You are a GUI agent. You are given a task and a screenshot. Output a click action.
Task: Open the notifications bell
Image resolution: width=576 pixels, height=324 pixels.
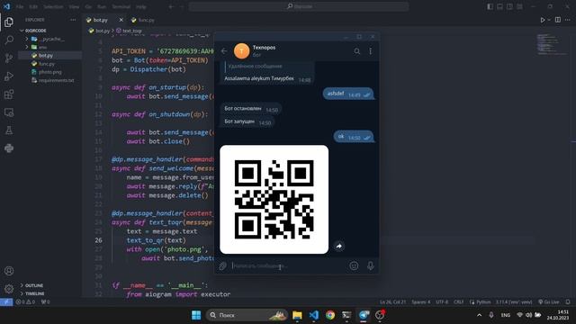568,302
